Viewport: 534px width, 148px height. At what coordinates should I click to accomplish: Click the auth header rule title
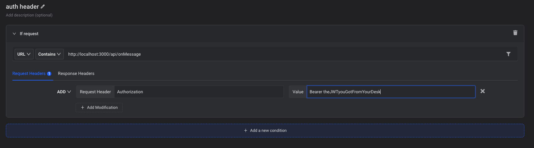tap(22, 7)
